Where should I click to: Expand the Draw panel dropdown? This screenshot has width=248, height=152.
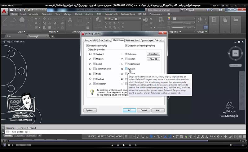(x=21, y=32)
